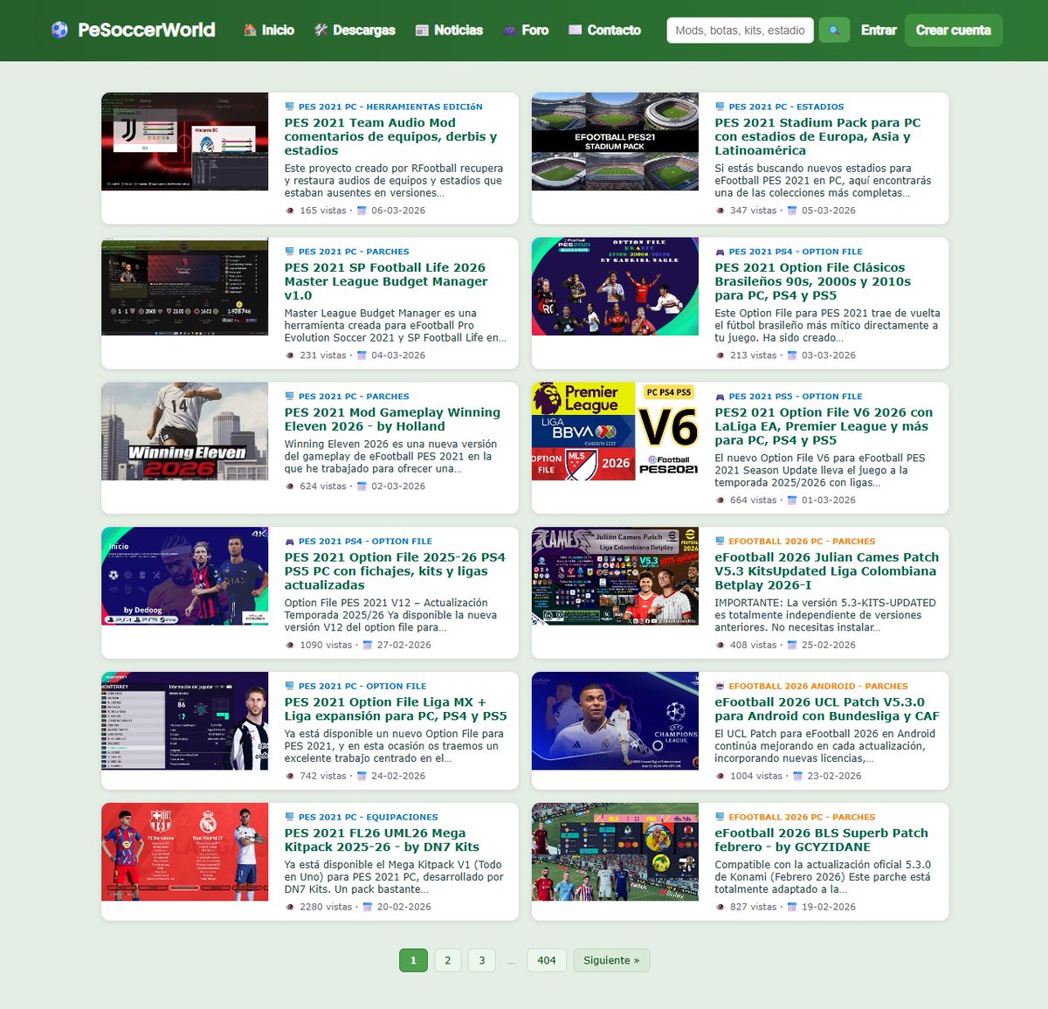Click the gamepad icon beside Foro
Screen dimensions: 1048x1009
[x=509, y=30]
